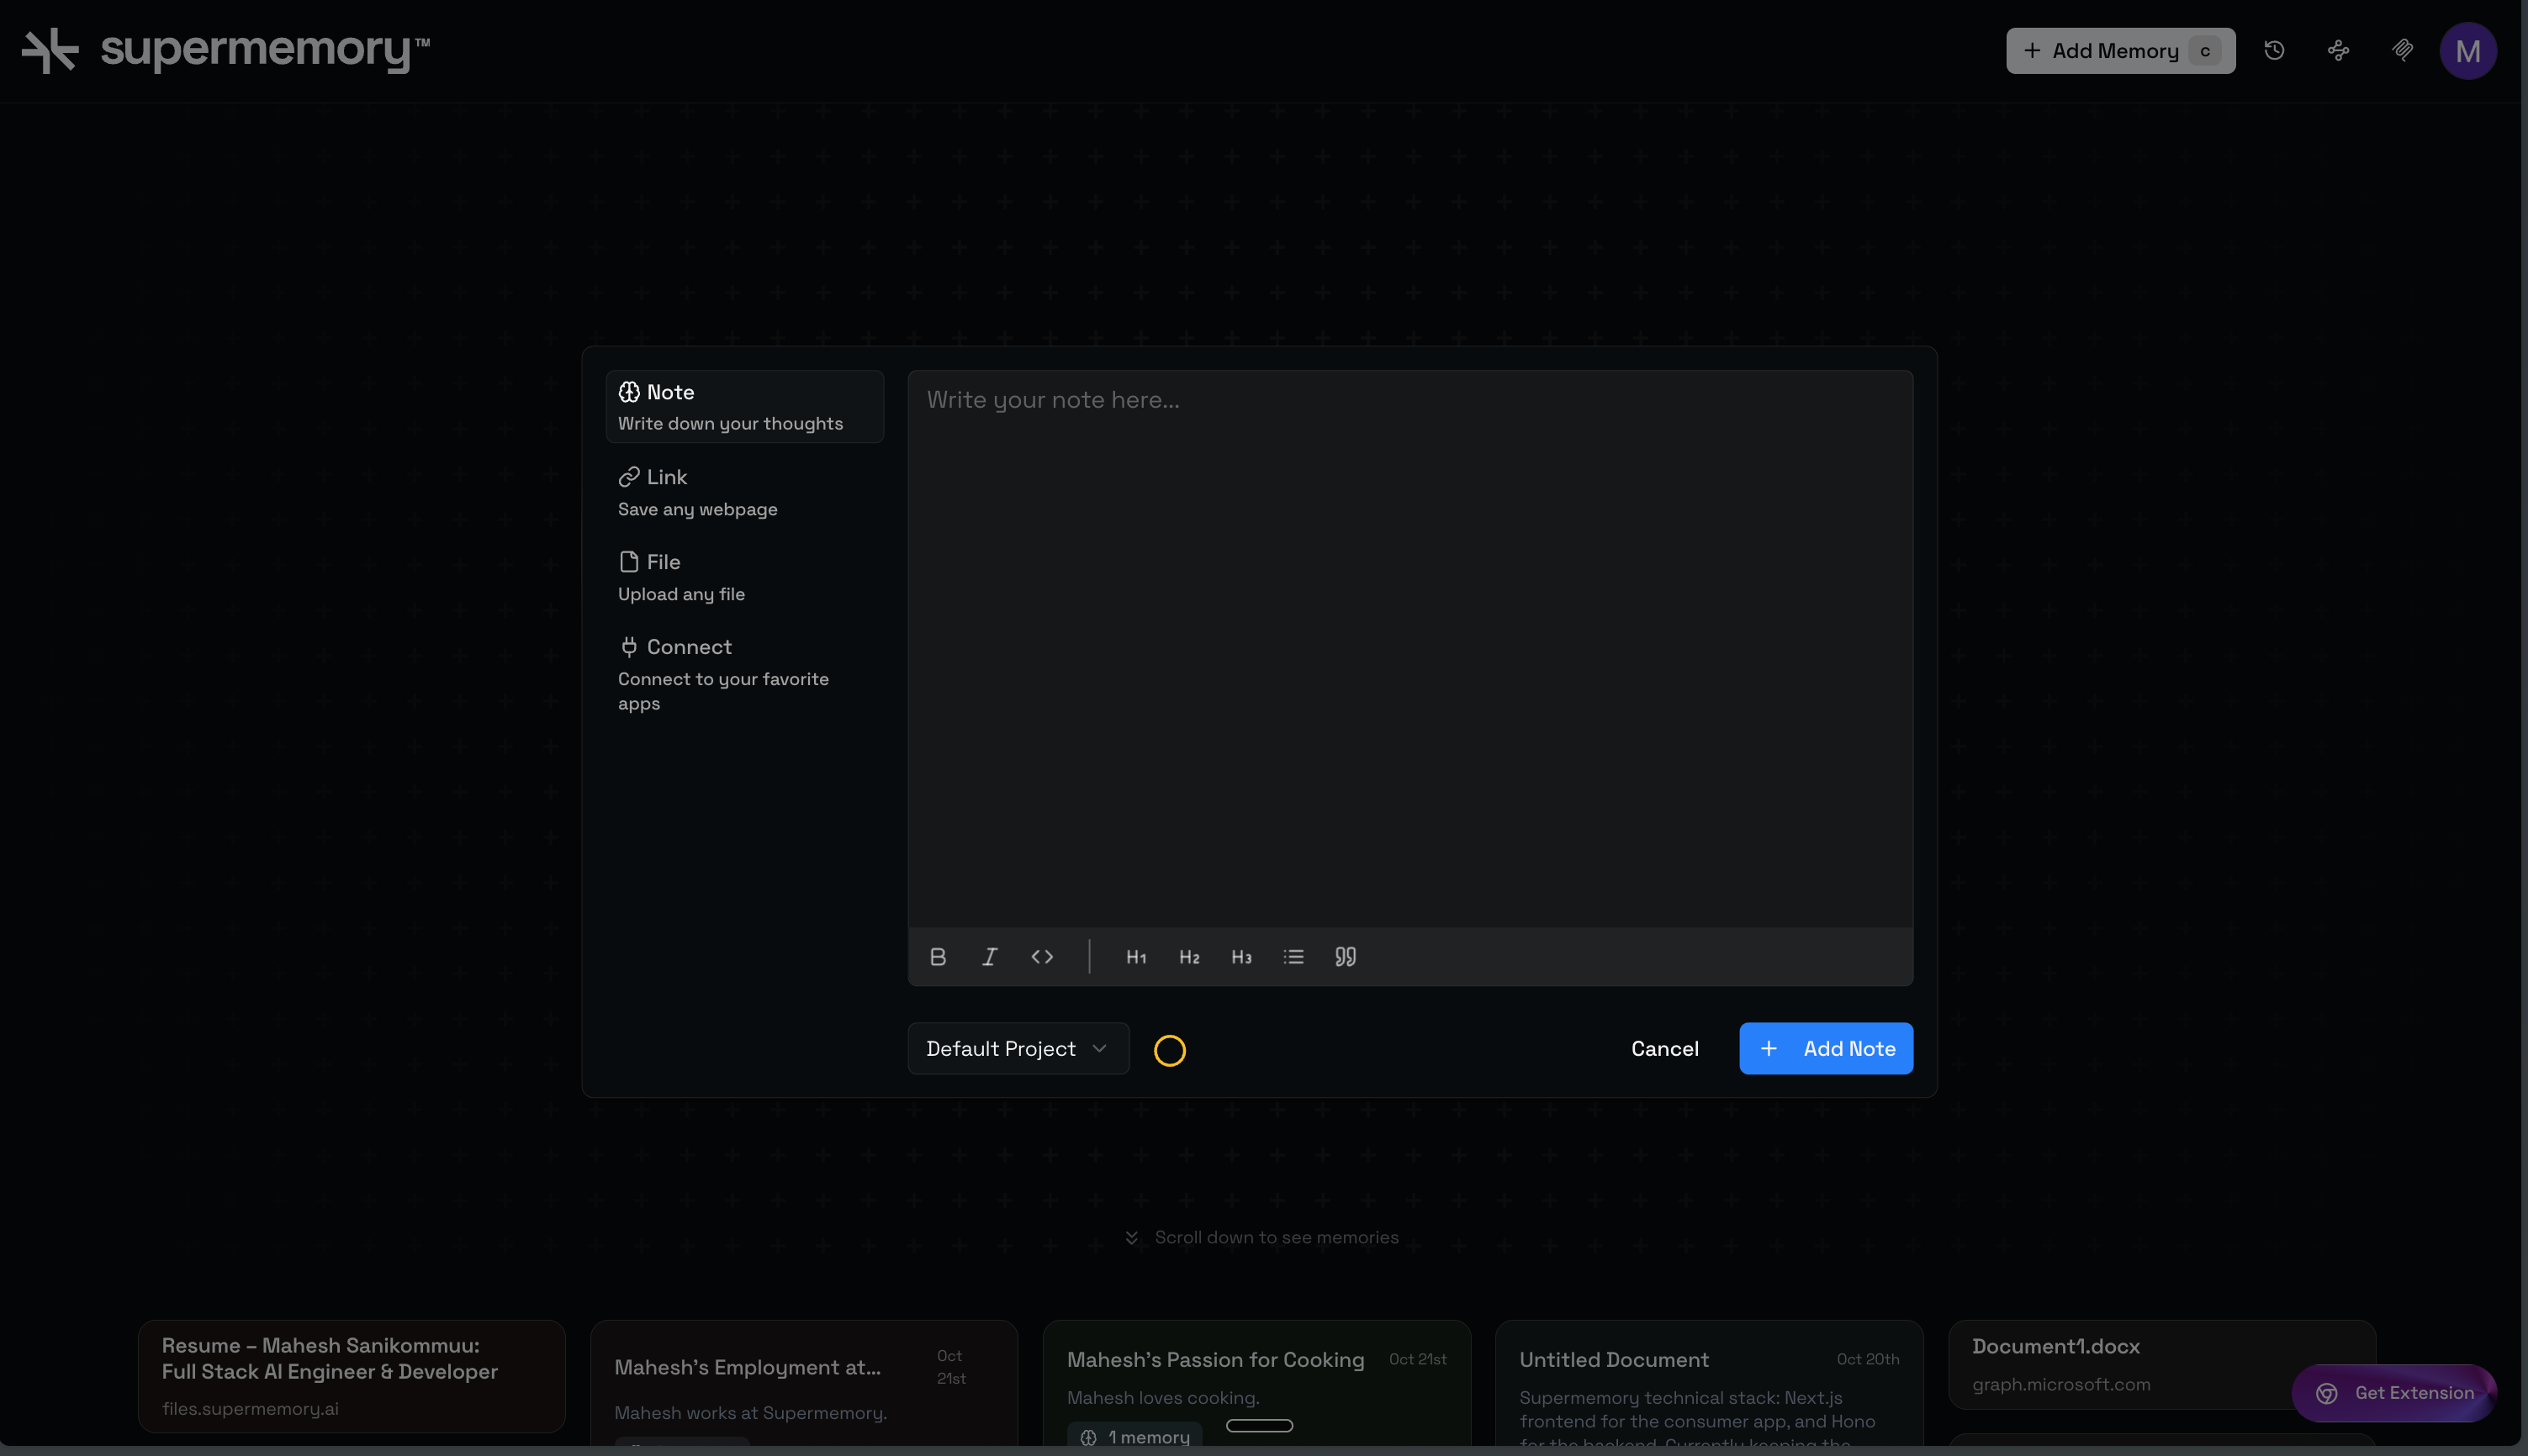Click the Add Note button
This screenshot has height=1456, width=2528.
(1826, 1048)
